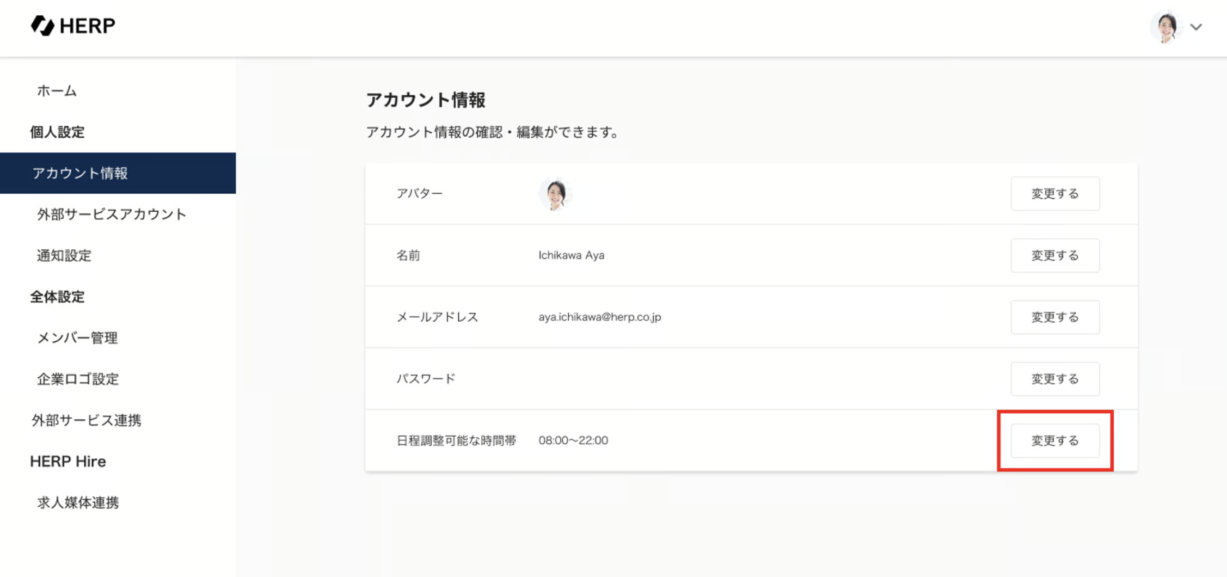
Task: Click the avatar thumbnail in account info
Action: (555, 194)
